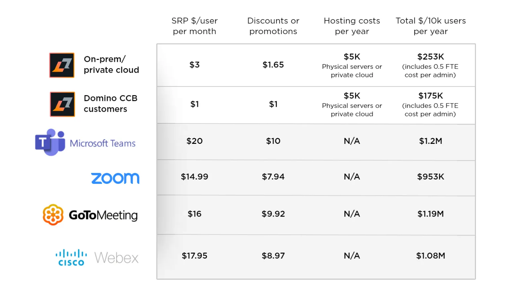The image size is (522, 291).
Task: Click the GoToMeeting flower logo icon
Action: [x=53, y=215]
